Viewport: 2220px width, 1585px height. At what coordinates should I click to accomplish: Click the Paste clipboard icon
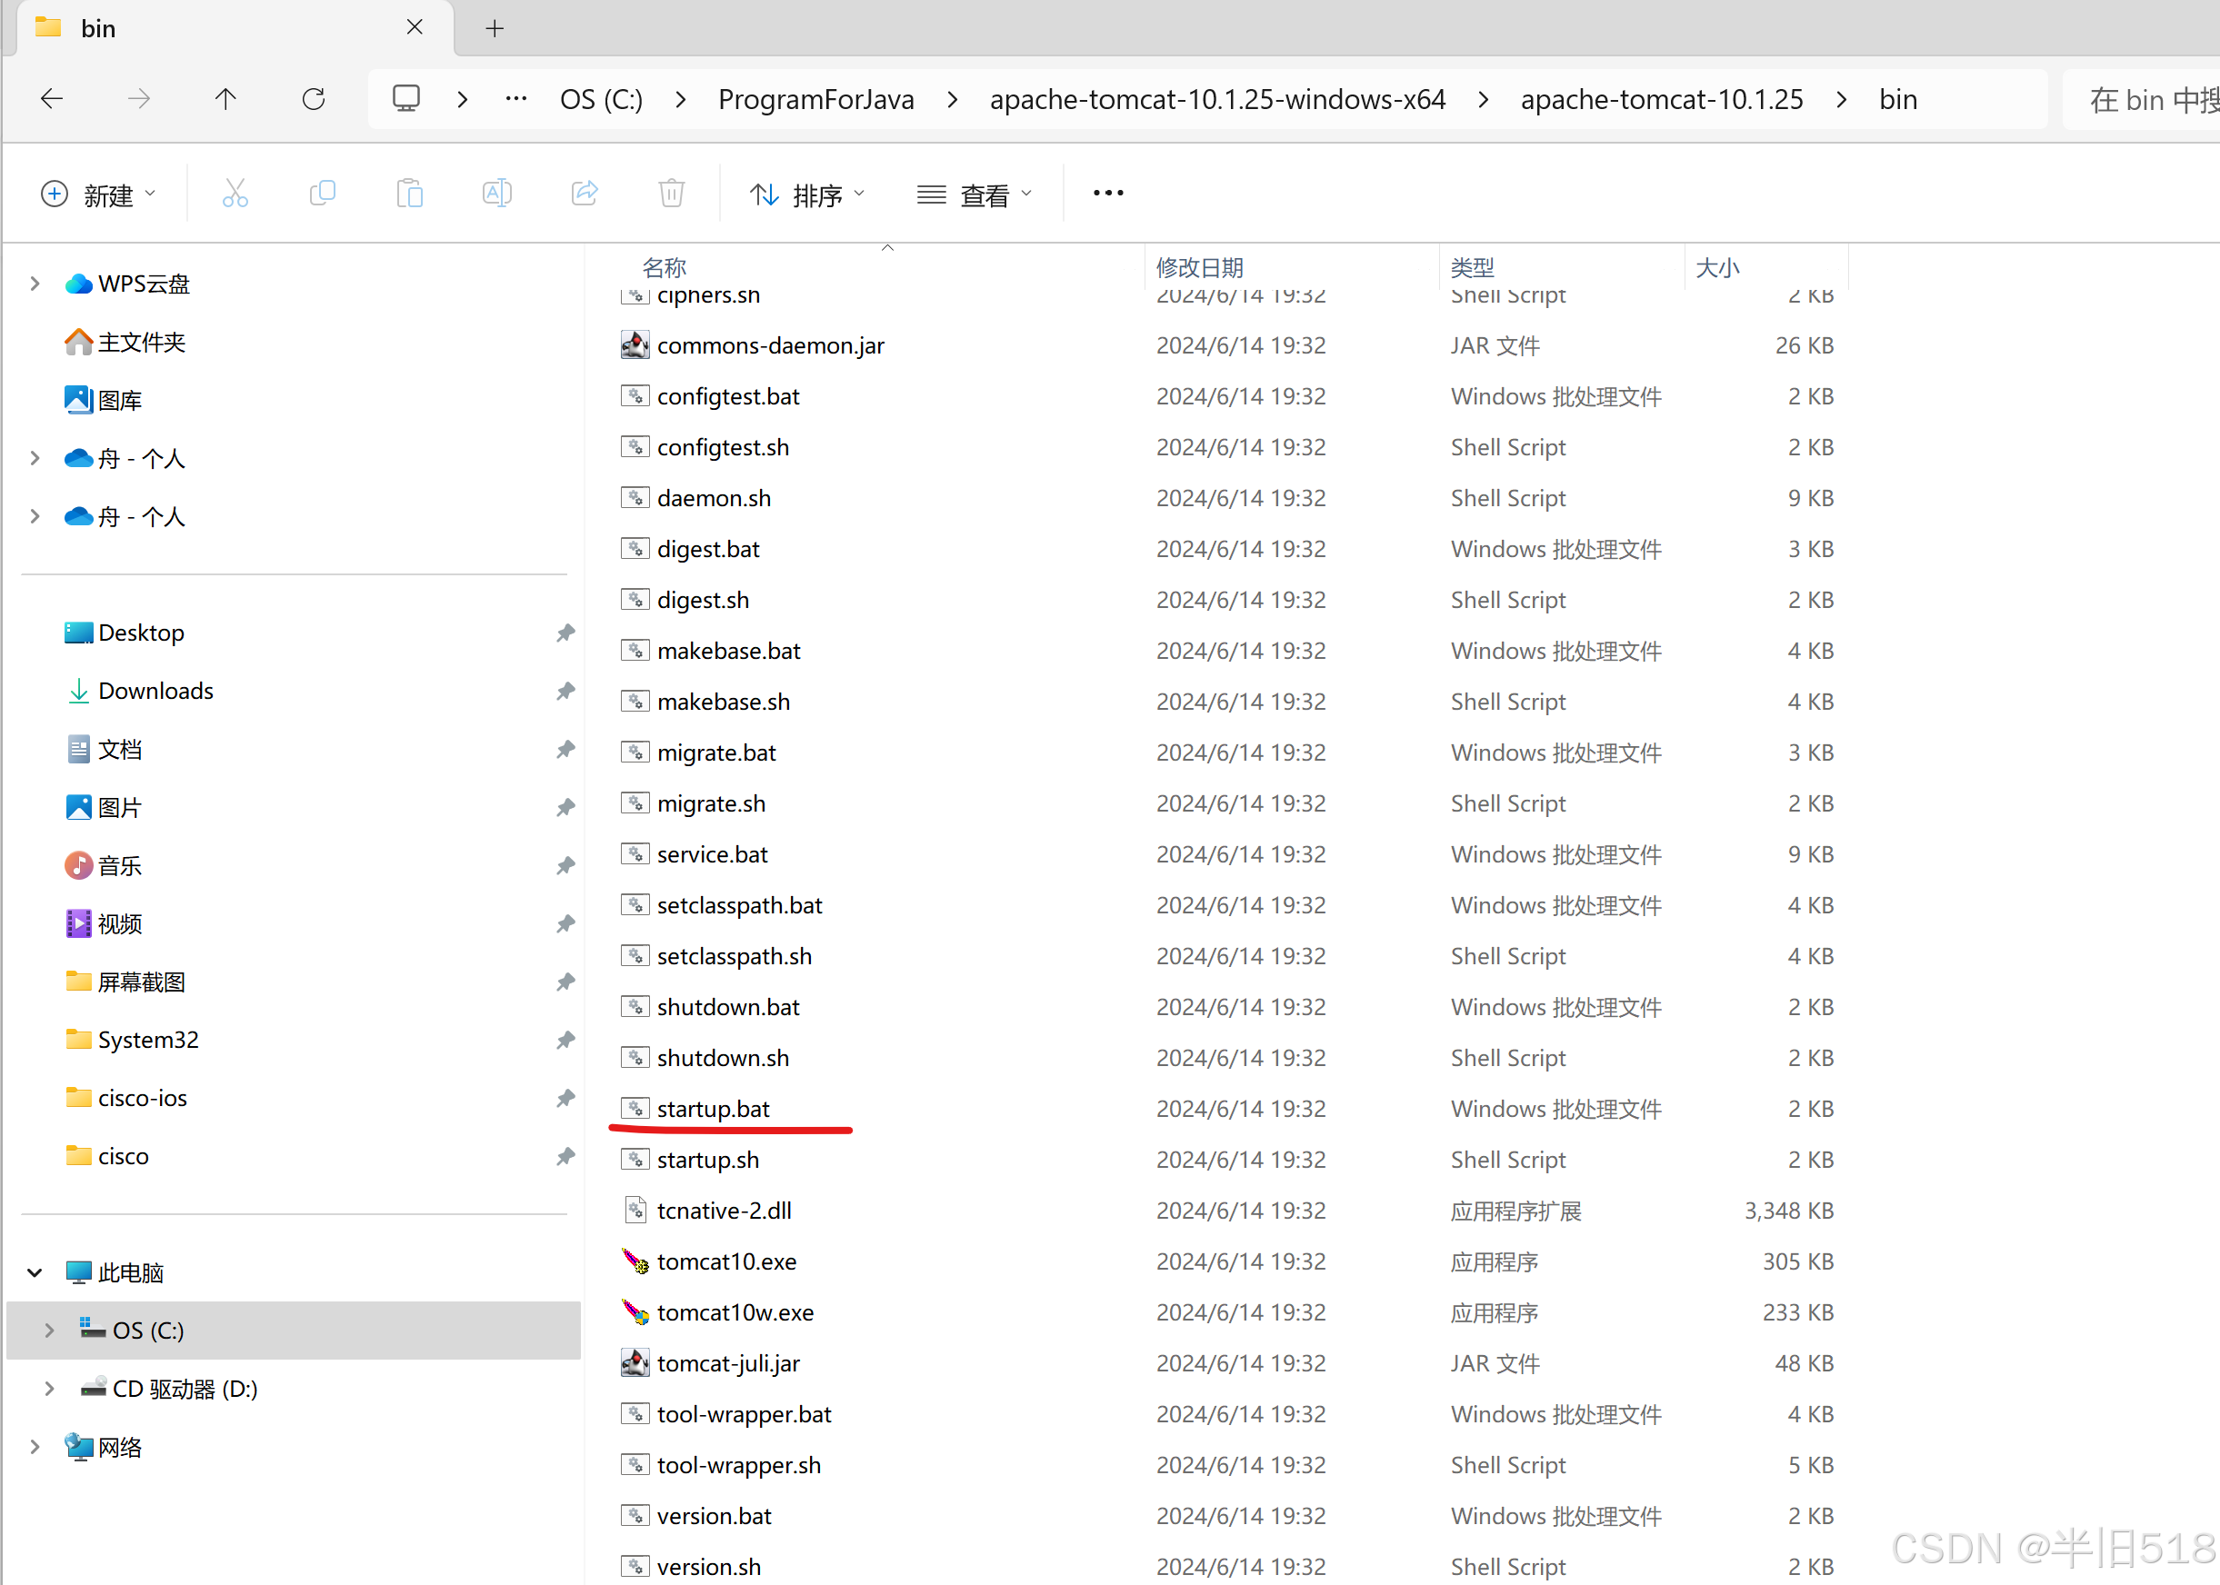409,194
